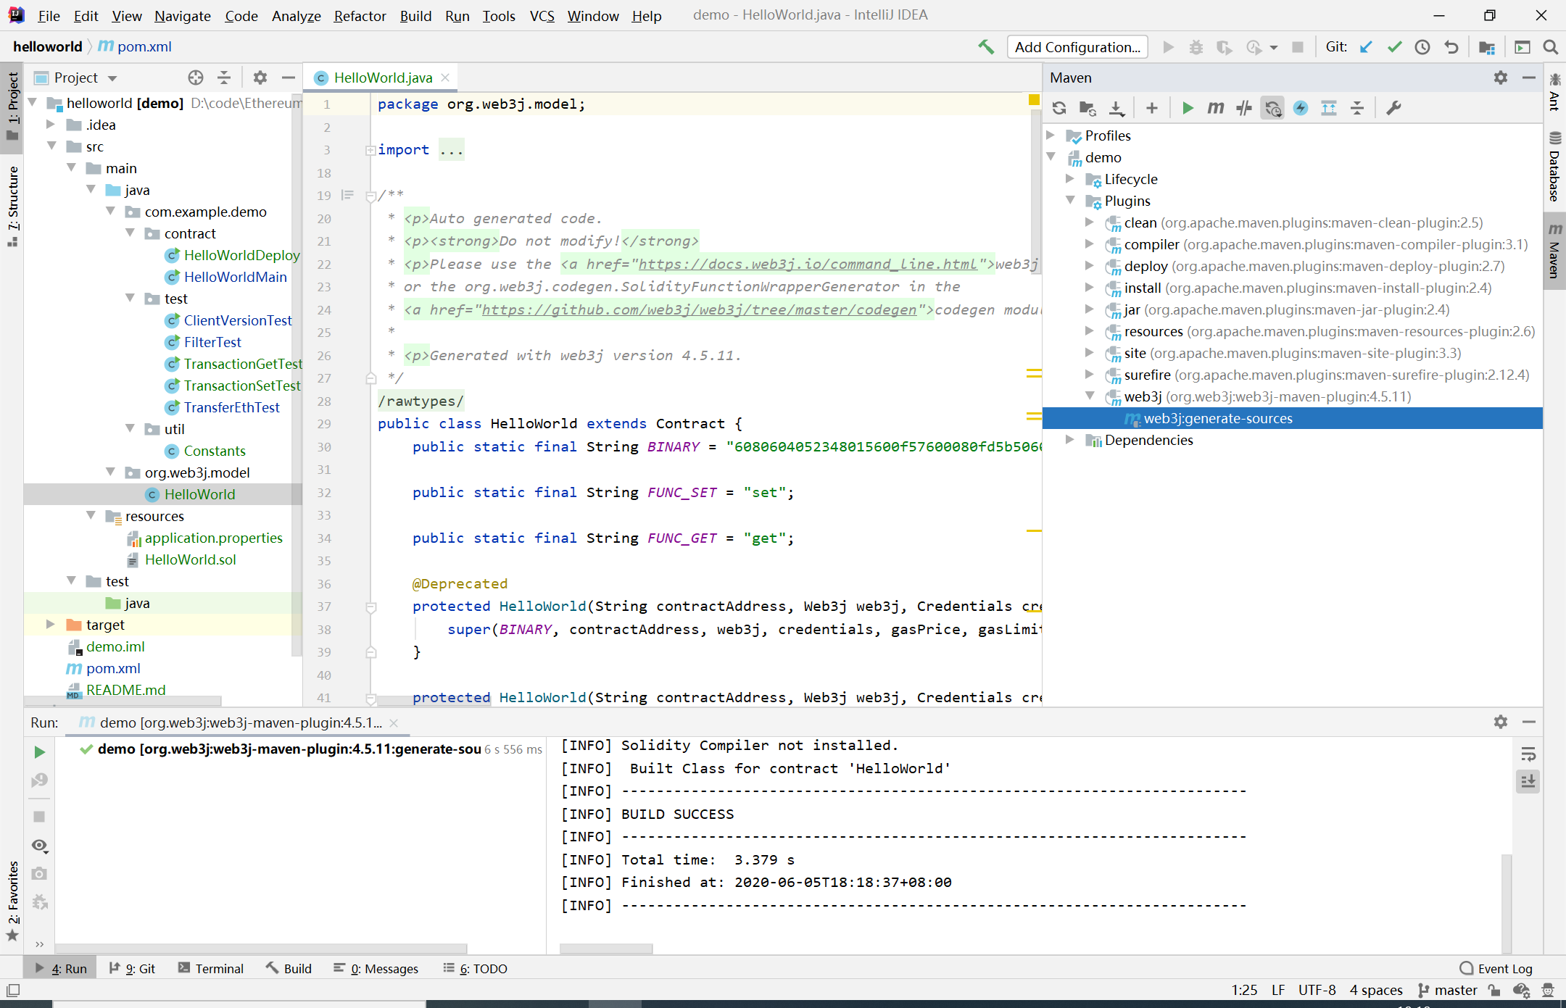This screenshot has width=1566, height=1008.
Task: Run selected Maven goal in Maven toolbar
Action: tap(1188, 108)
